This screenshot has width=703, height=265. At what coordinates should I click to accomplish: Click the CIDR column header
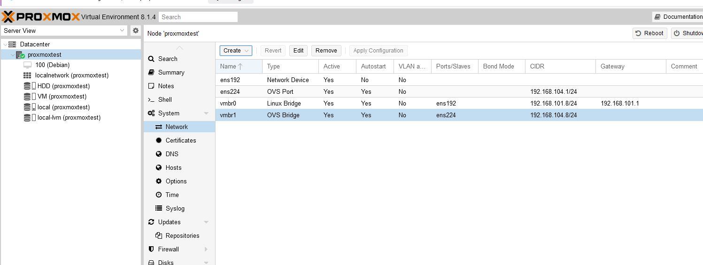click(x=560, y=67)
